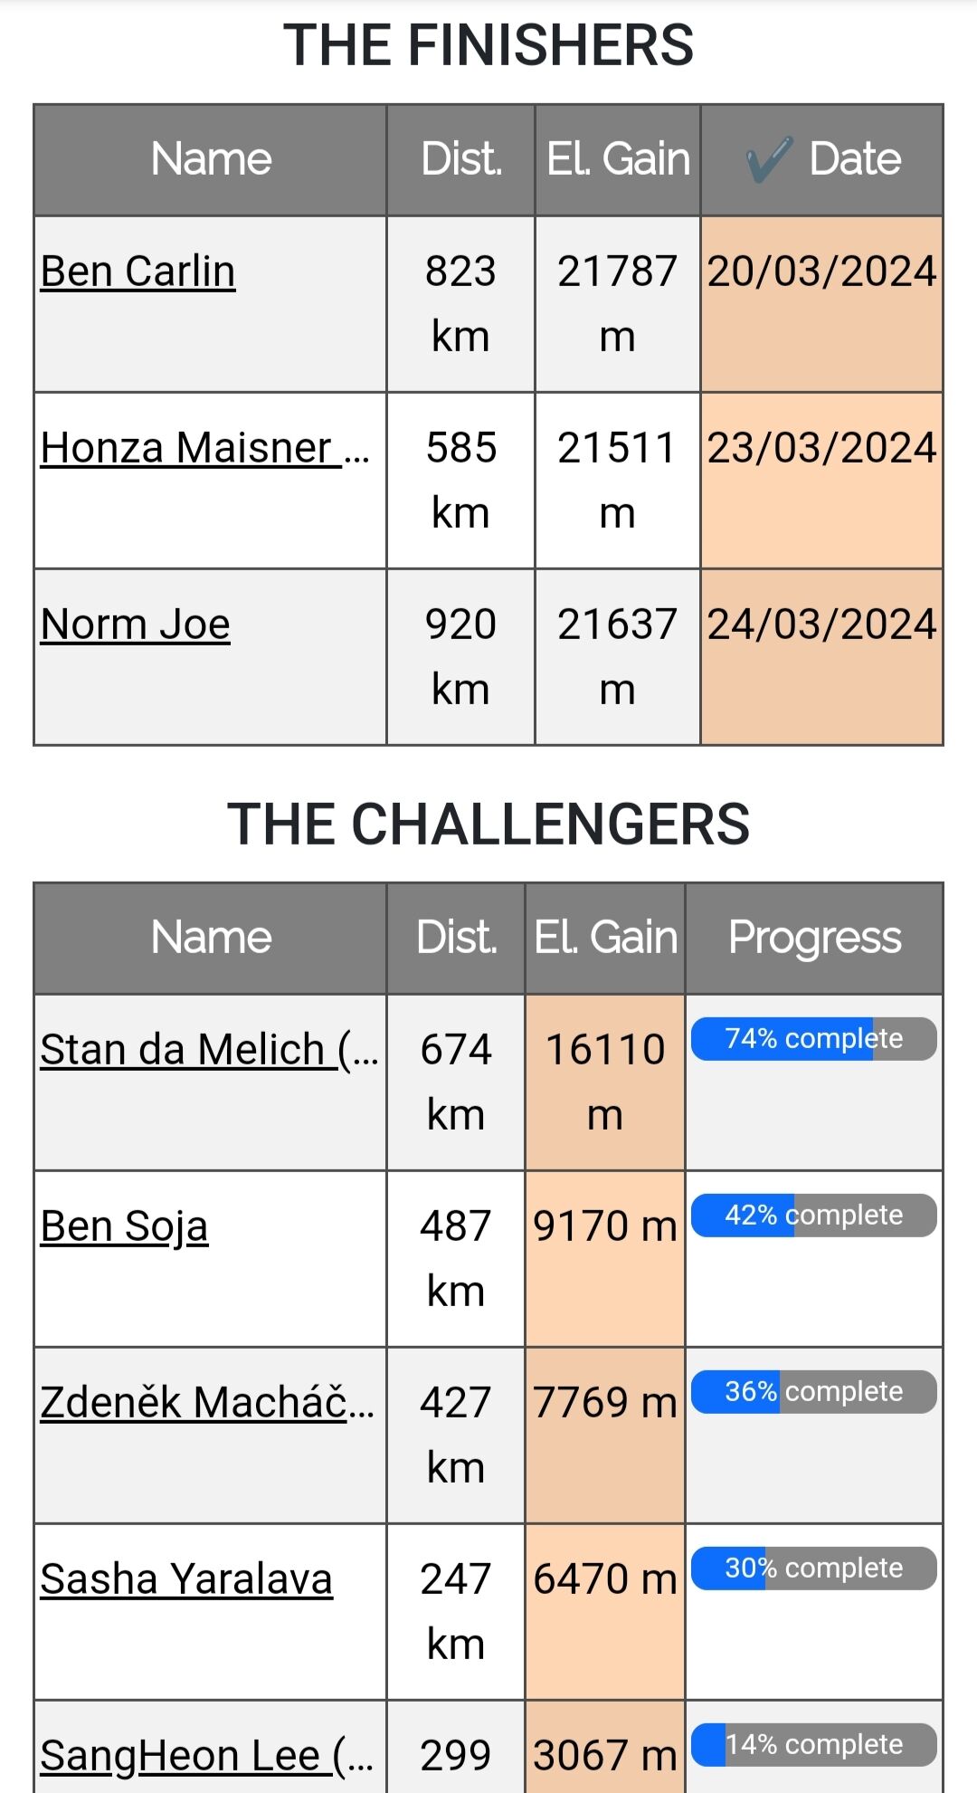Sort finishers by Name column header

point(211,159)
